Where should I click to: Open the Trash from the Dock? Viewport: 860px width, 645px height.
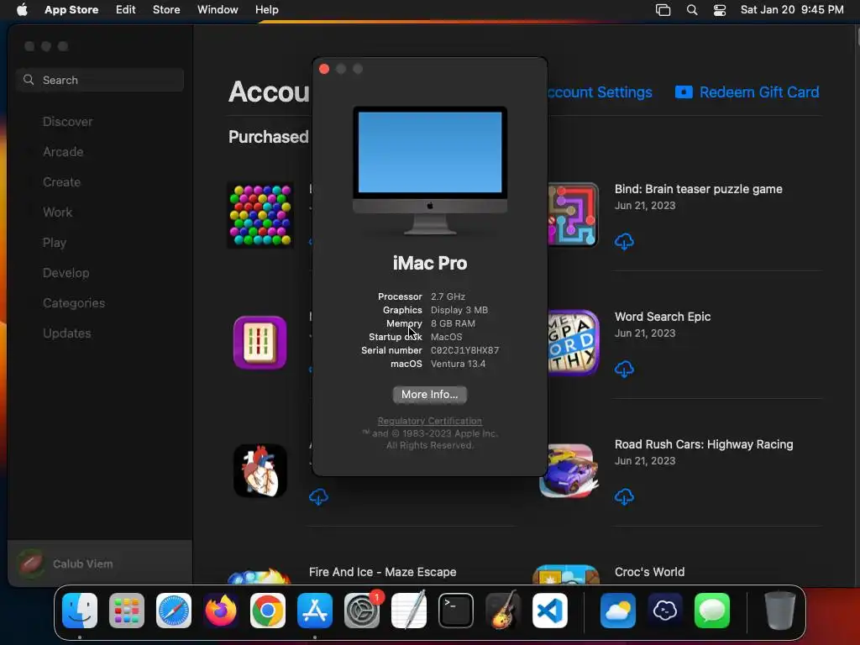click(x=779, y=611)
